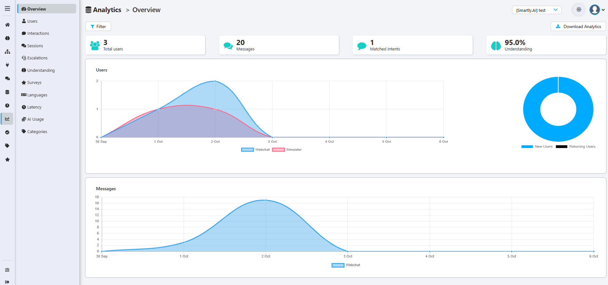The image size is (608, 285).
Task: Click the 2 Oct data point in Messages chart
Action: click(x=266, y=200)
